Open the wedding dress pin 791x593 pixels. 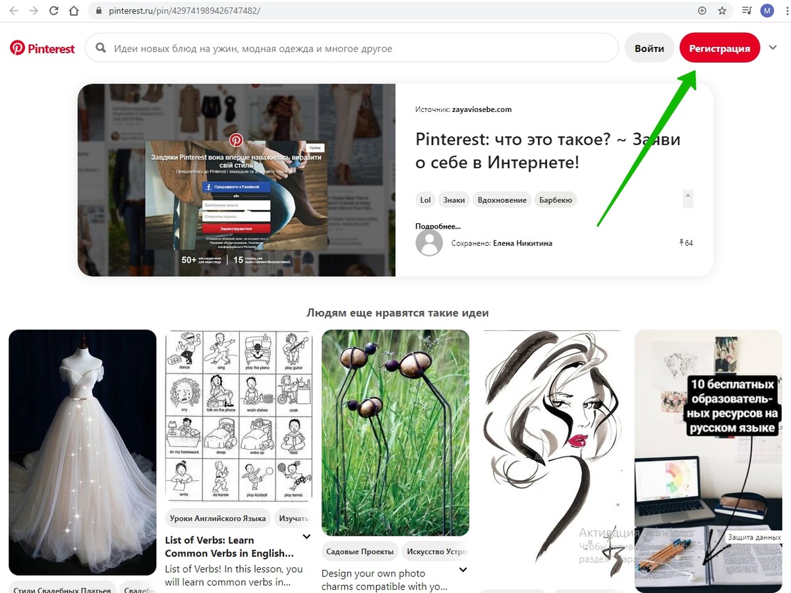(x=82, y=453)
